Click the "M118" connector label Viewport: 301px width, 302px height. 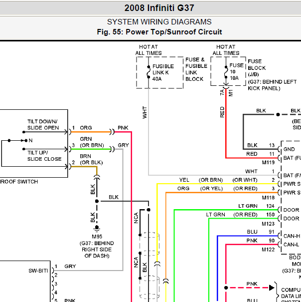tap(268, 197)
